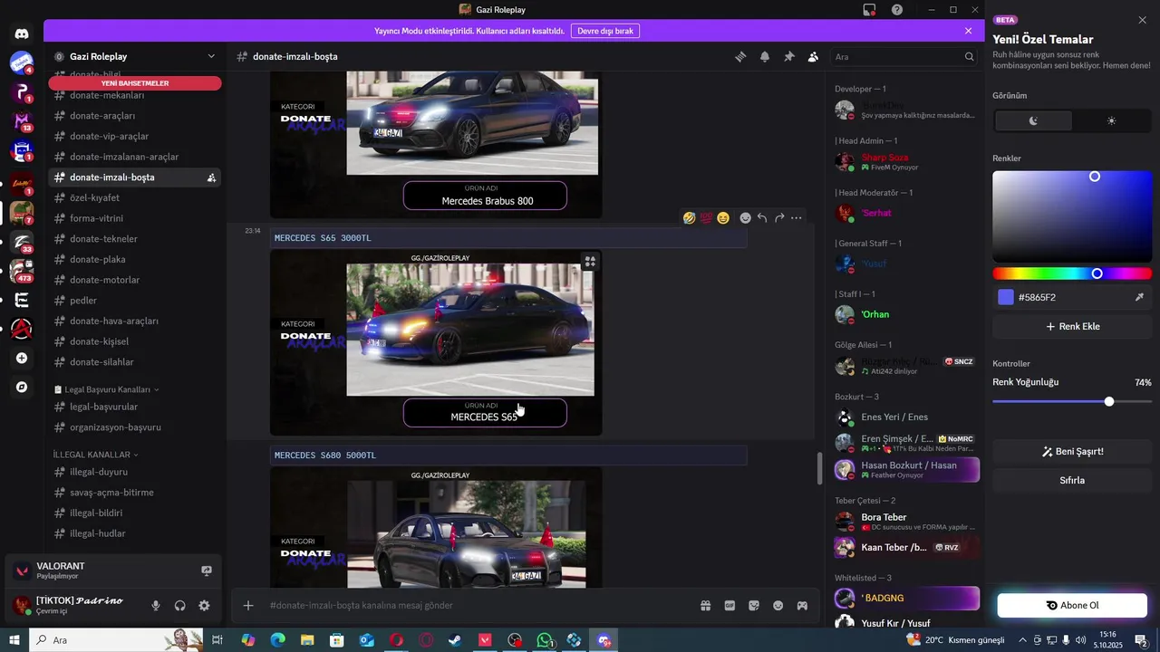Adjust the hue slider handle
1160x652 pixels.
[1097, 273]
